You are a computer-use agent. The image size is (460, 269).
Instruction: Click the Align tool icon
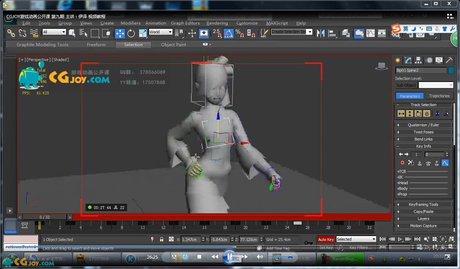[333, 33]
